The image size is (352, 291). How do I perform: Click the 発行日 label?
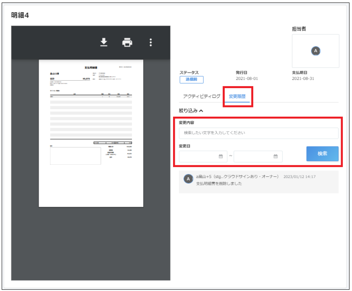[242, 73]
